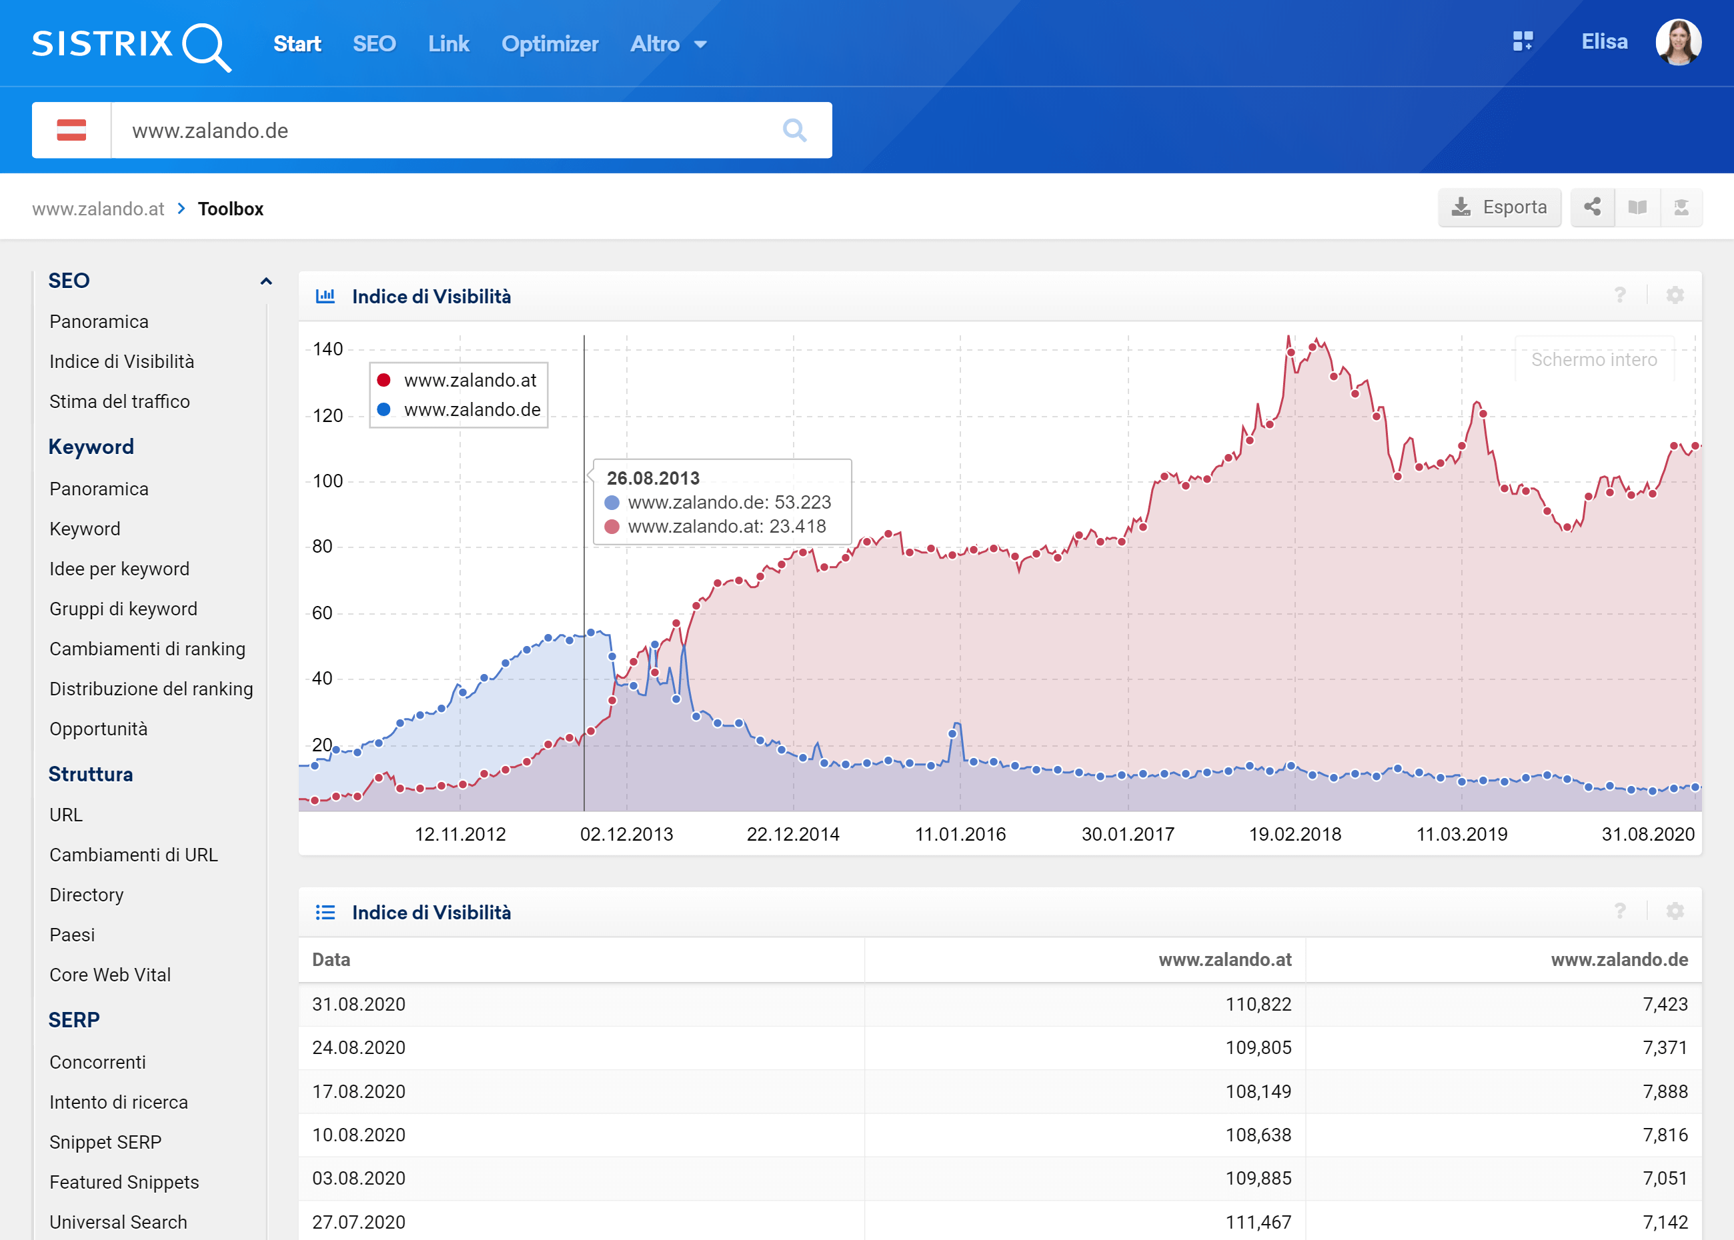Screen dimensions: 1734x1240
Task: Open the Start menu tab
Action: pyautogui.click(x=297, y=43)
